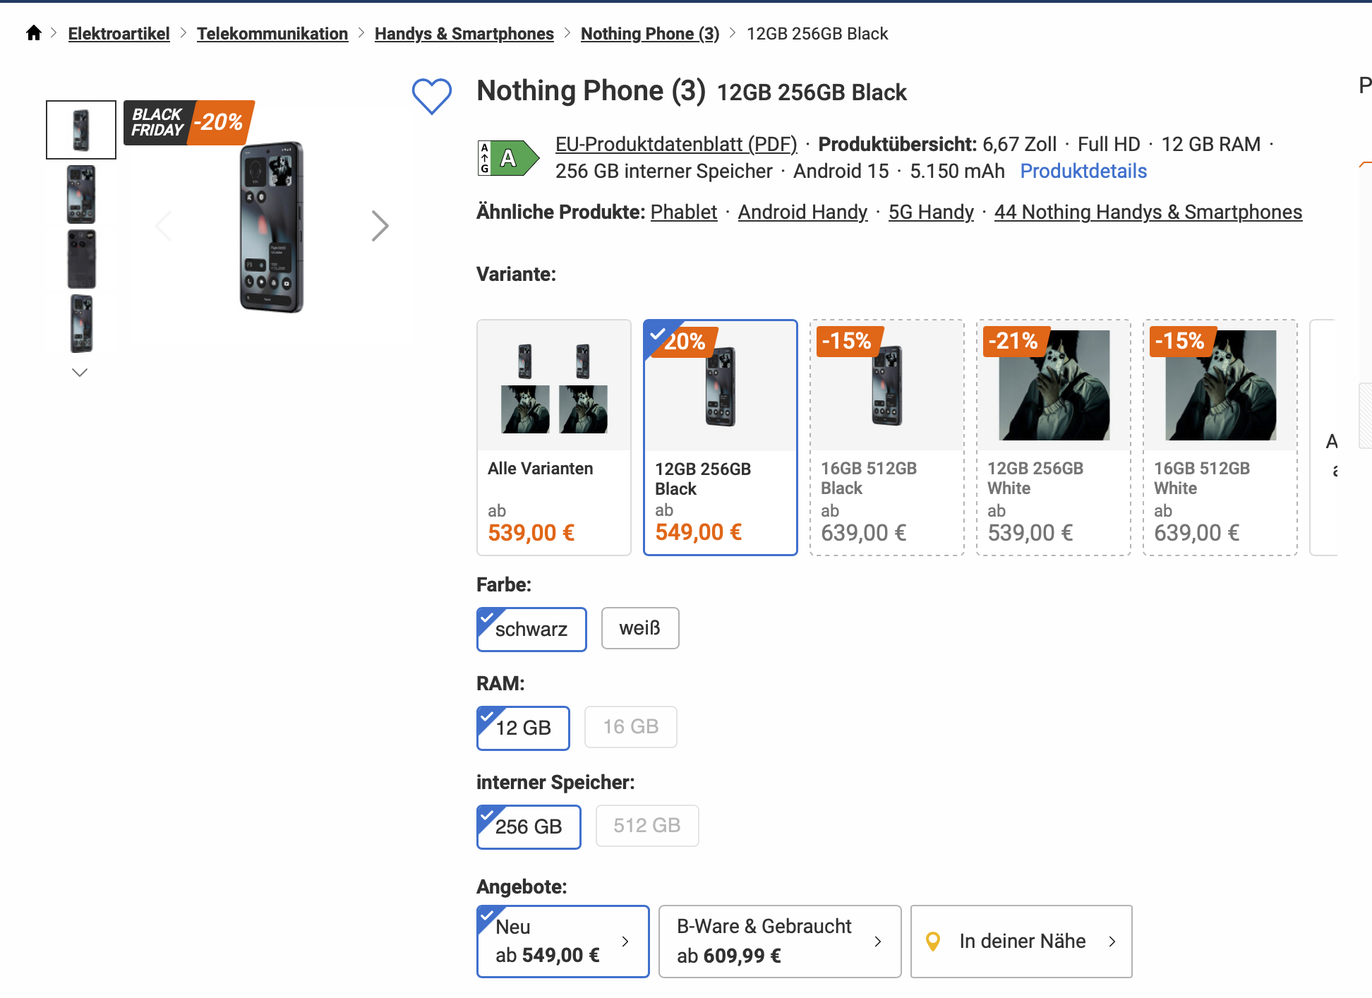Add product to wishlist via heart icon
The image size is (1372, 998).
pos(432,95)
